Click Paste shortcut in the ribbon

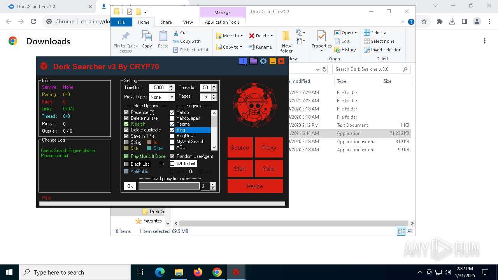tap(191, 50)
